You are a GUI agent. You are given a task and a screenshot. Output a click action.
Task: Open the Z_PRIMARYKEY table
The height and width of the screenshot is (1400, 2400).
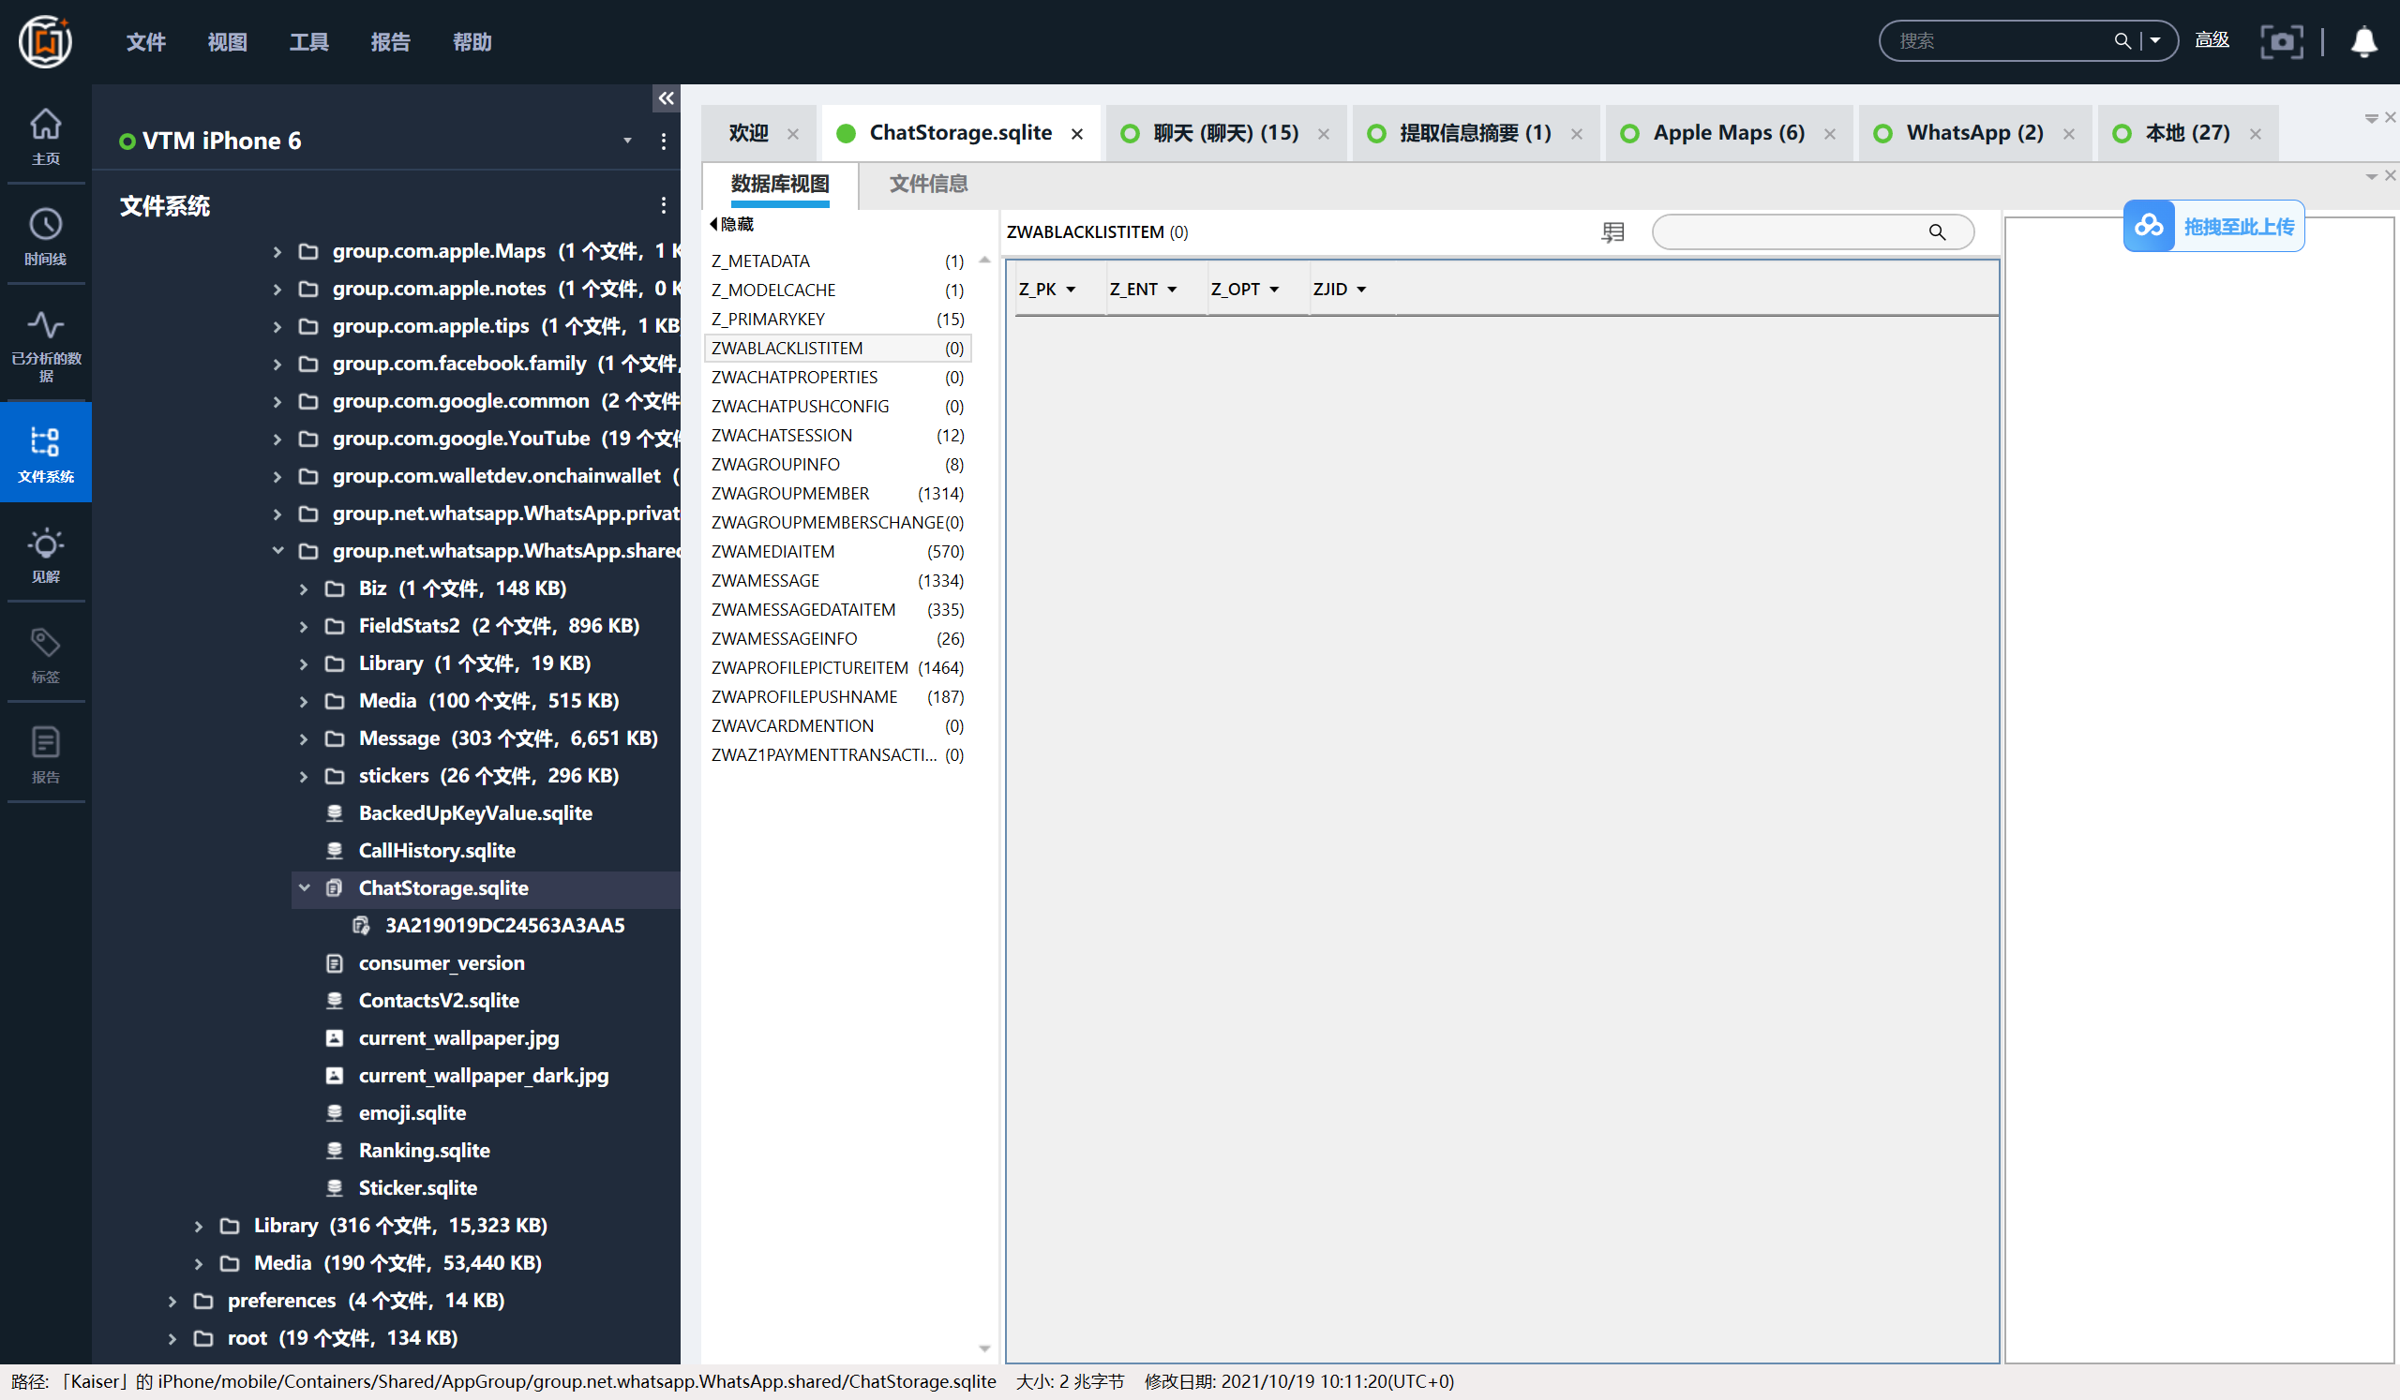point(837,320)
